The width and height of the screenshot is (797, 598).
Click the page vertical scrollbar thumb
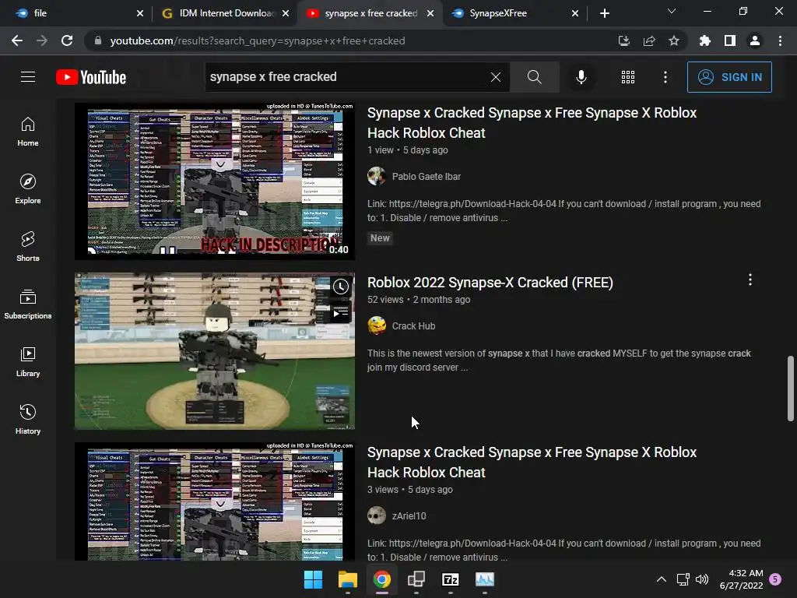coord(791,389)
